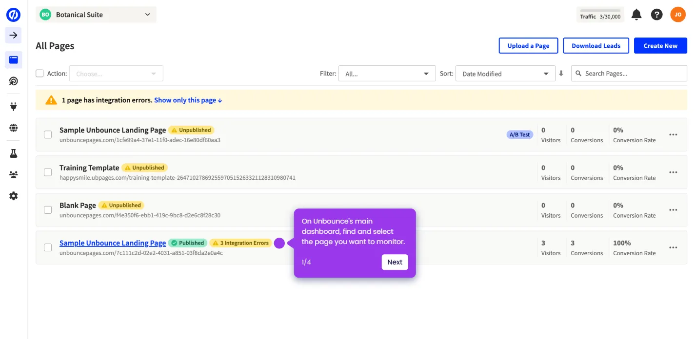Toggle the select-all Action checkbox
Viewport: 695px width, 339px height.
pos(40,74)
